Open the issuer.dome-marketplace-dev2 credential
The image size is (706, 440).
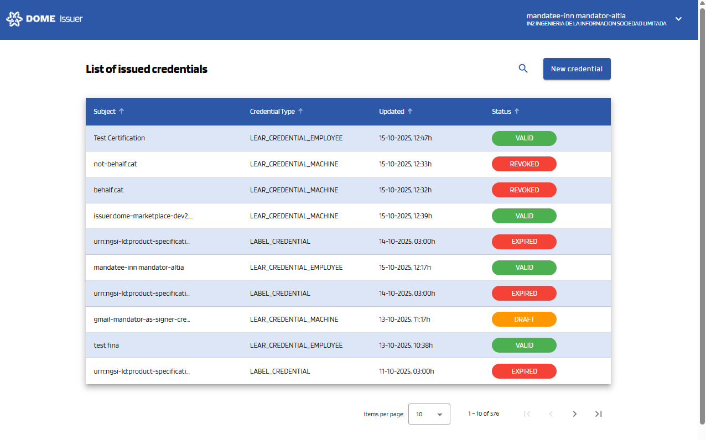click(x=143, y=216)
